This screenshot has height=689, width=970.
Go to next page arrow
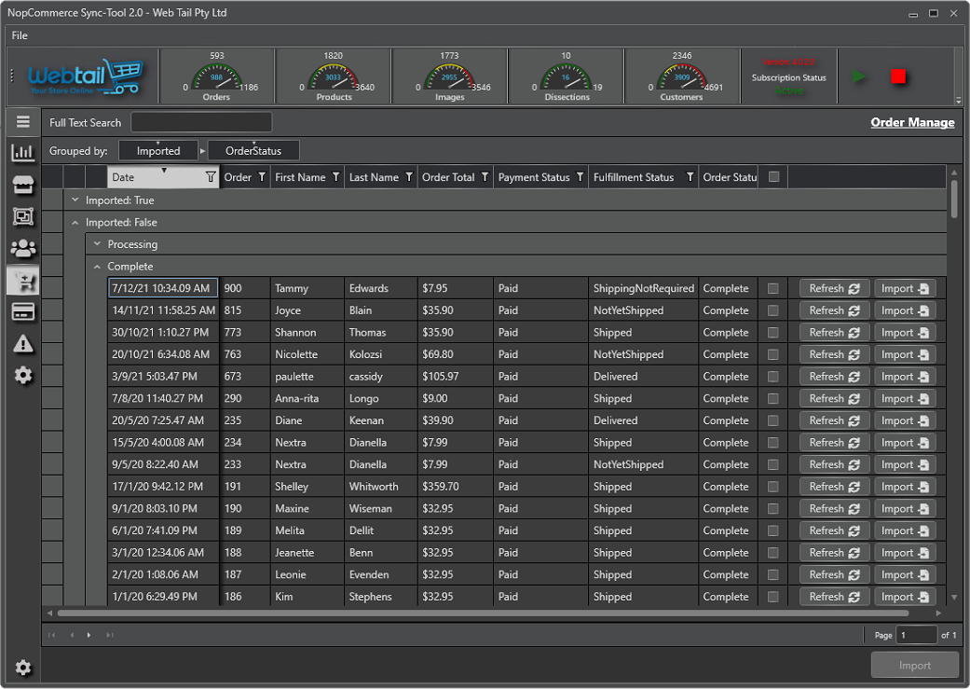[89, 635]
